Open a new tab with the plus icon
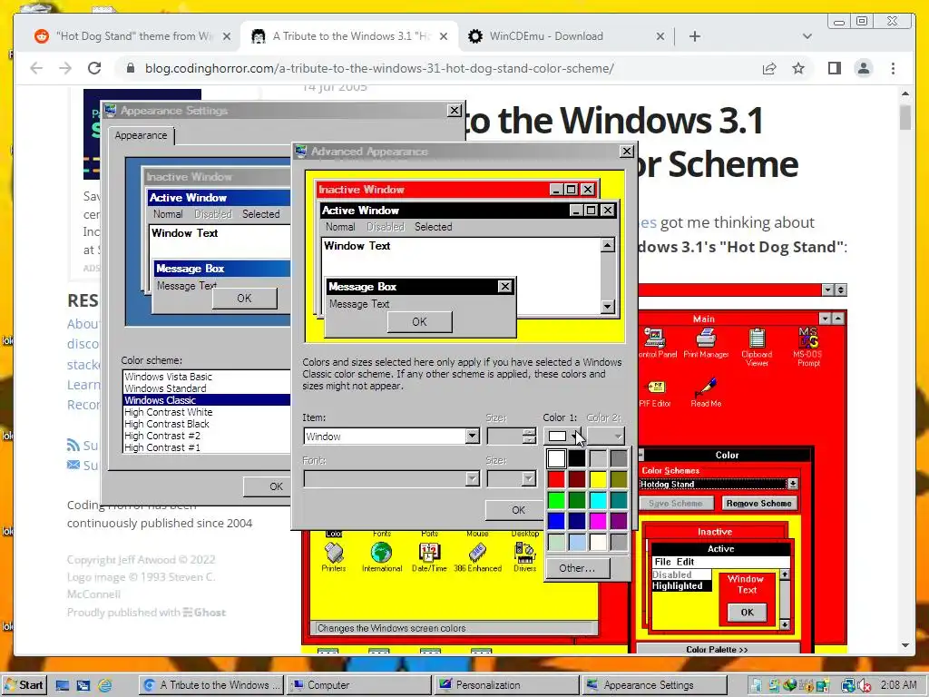The image size is (929, 697). tap(695, 36)
